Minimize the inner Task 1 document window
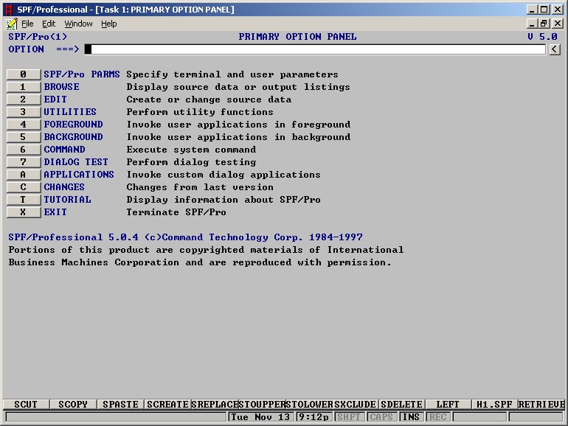The image size is (568, 426). 532,24
